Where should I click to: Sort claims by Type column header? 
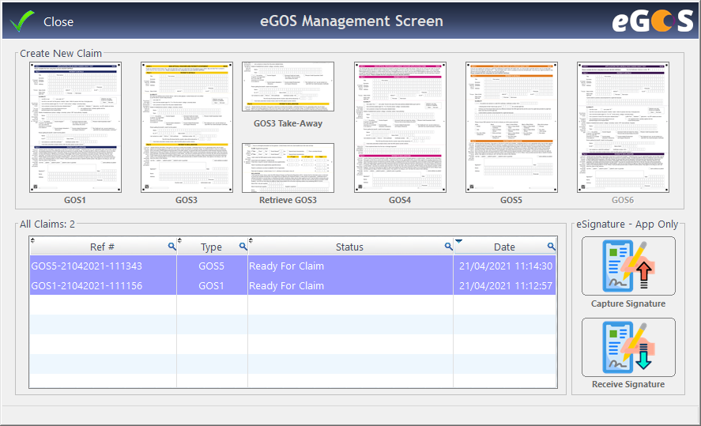[211, 247]
